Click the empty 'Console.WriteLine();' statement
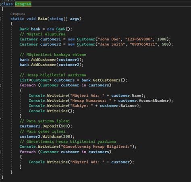 coord(52,111)
